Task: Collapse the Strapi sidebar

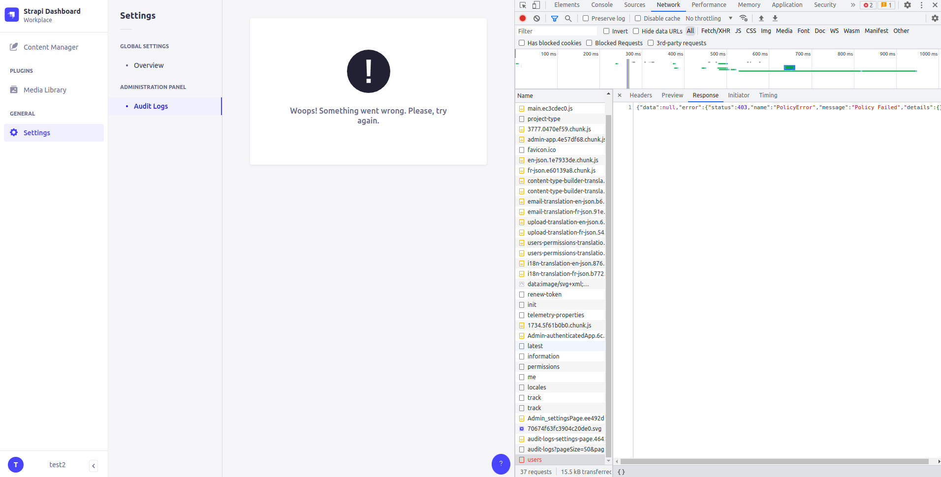Action: click(x=93, y=465)
